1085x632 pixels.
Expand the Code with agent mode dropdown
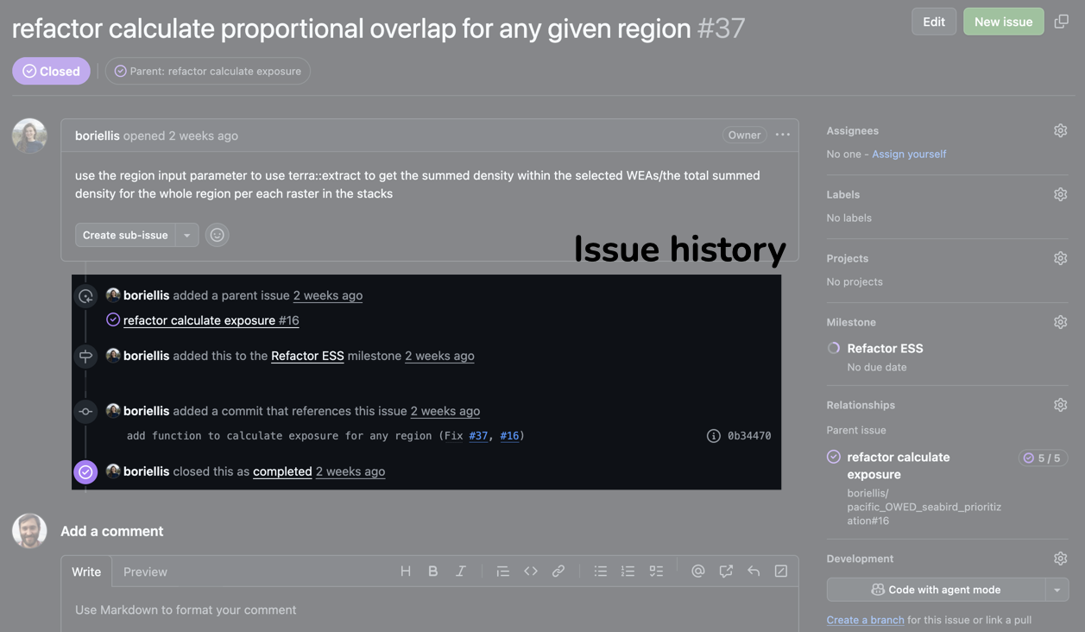click(1057, 590)
